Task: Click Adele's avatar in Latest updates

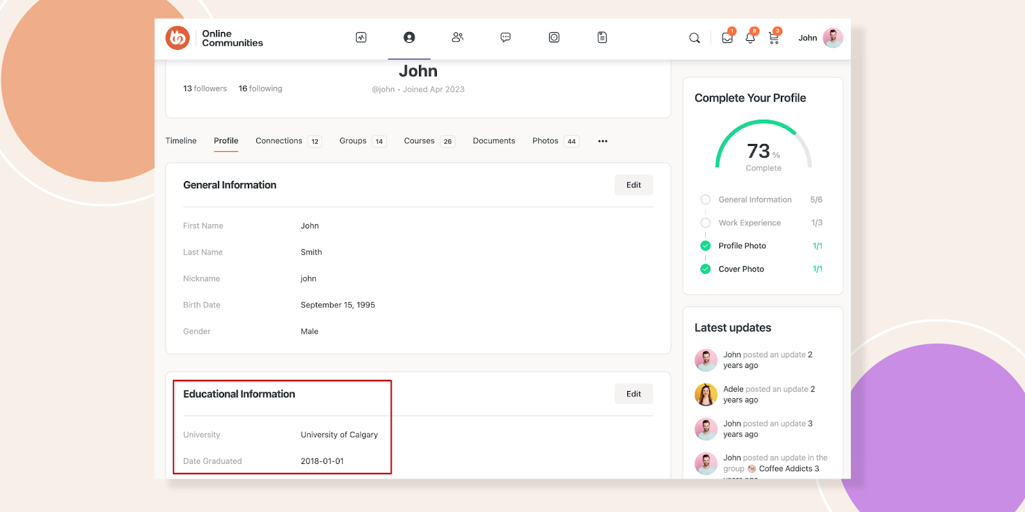Action: pyautogui.click(x=706, y=395)
